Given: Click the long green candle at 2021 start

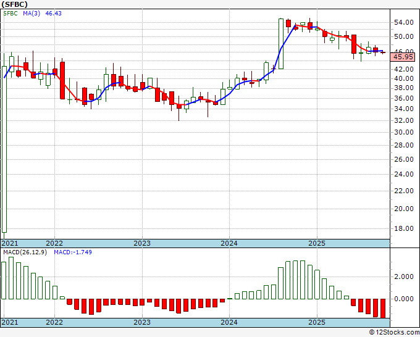Looking at the screenshot, I should (x=4, y=148).
